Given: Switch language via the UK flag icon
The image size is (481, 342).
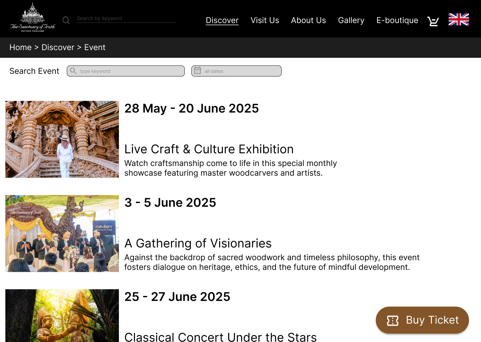Looking at the screenshot, I should tap(459, 19).
